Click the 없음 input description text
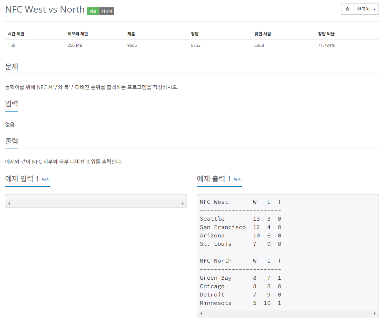382x322 pixels. pos(10,125)
